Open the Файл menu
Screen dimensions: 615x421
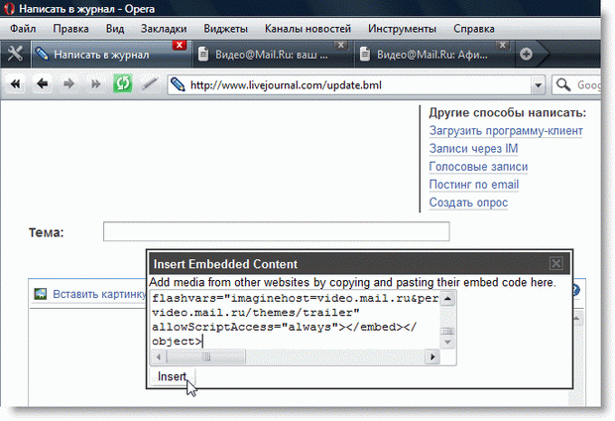pyautogui.click(x=23, y=29)
